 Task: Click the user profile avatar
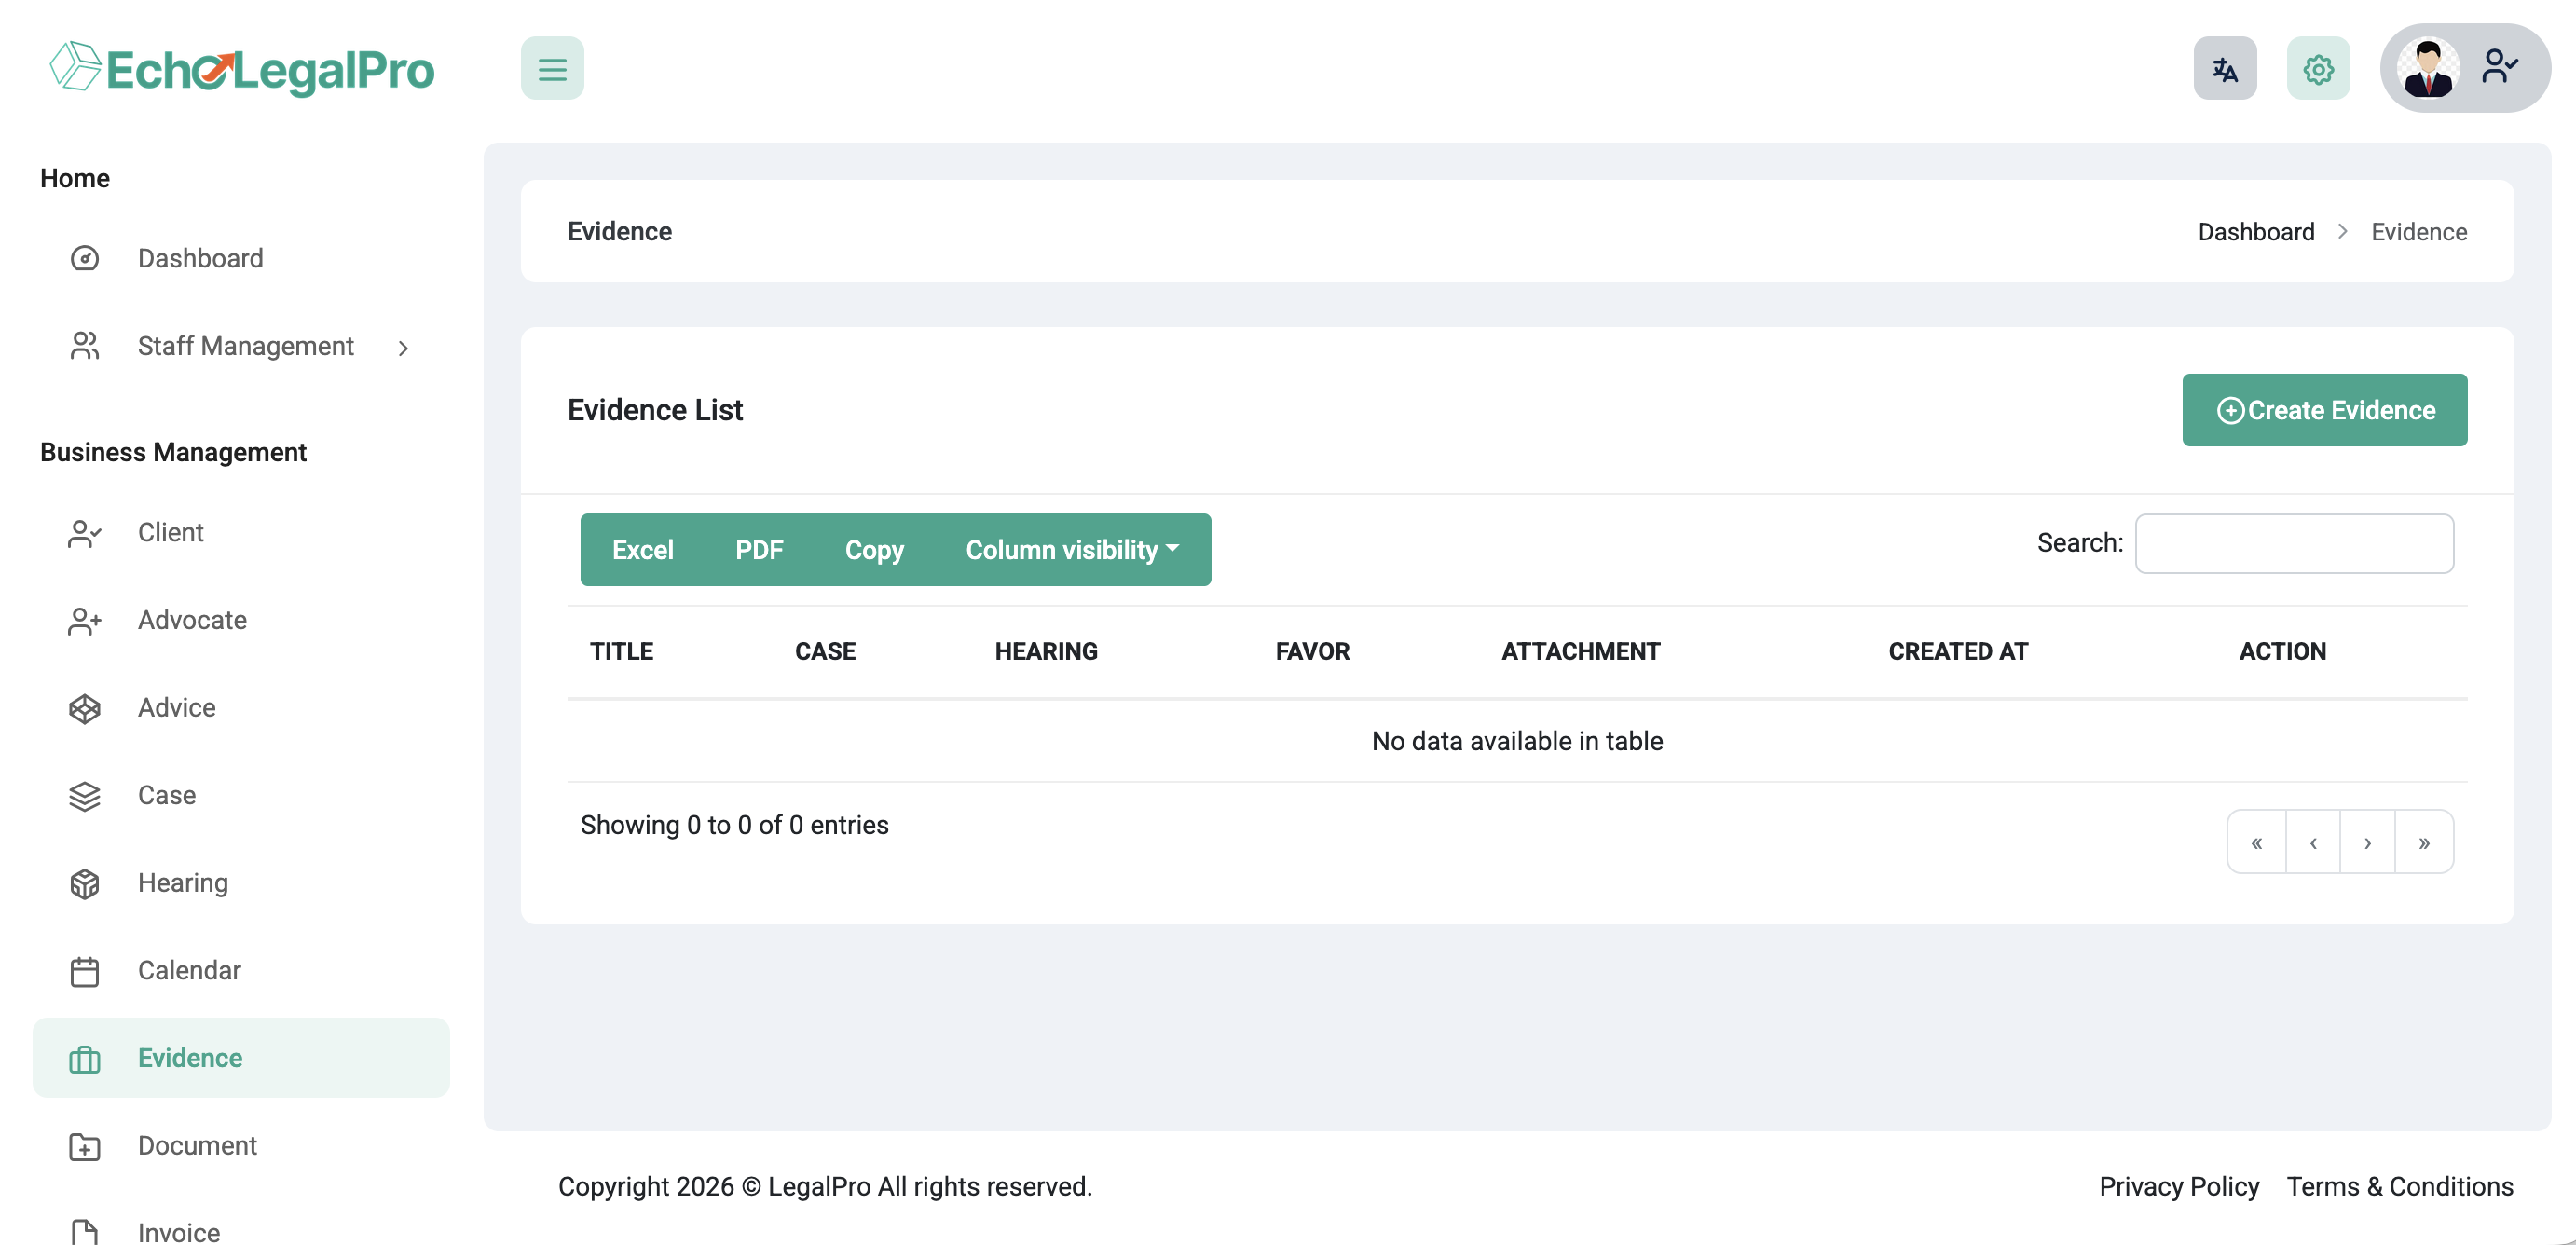[2427, 69]
